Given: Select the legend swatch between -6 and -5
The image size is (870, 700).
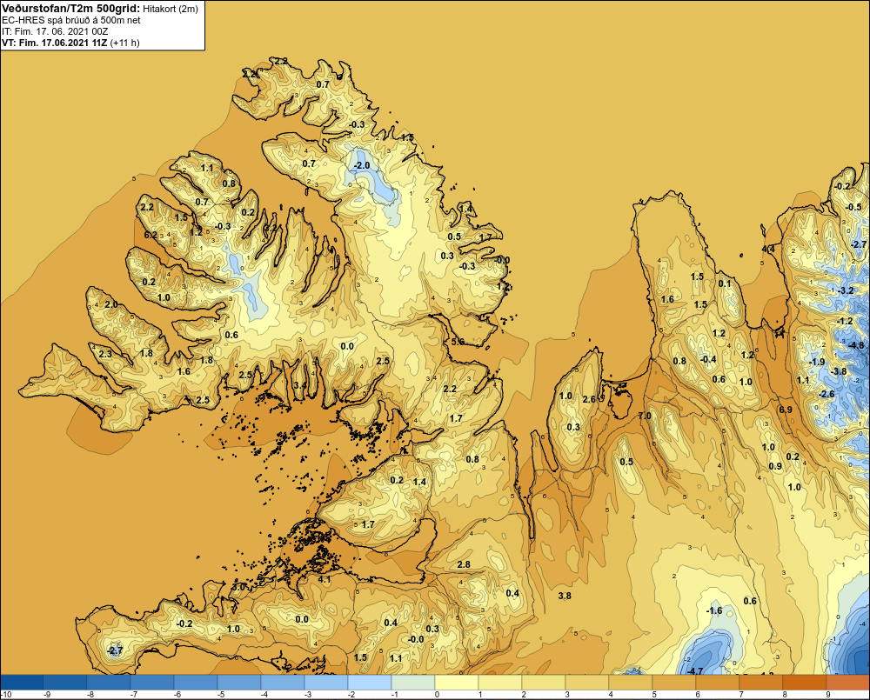Looking at the screenshot, I should (x=196, y=681).
